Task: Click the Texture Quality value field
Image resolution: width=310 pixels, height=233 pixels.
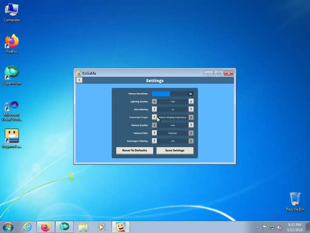Action: point(173,125)
